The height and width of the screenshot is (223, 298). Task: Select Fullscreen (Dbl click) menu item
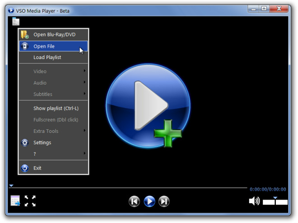[x=53, y=120]
